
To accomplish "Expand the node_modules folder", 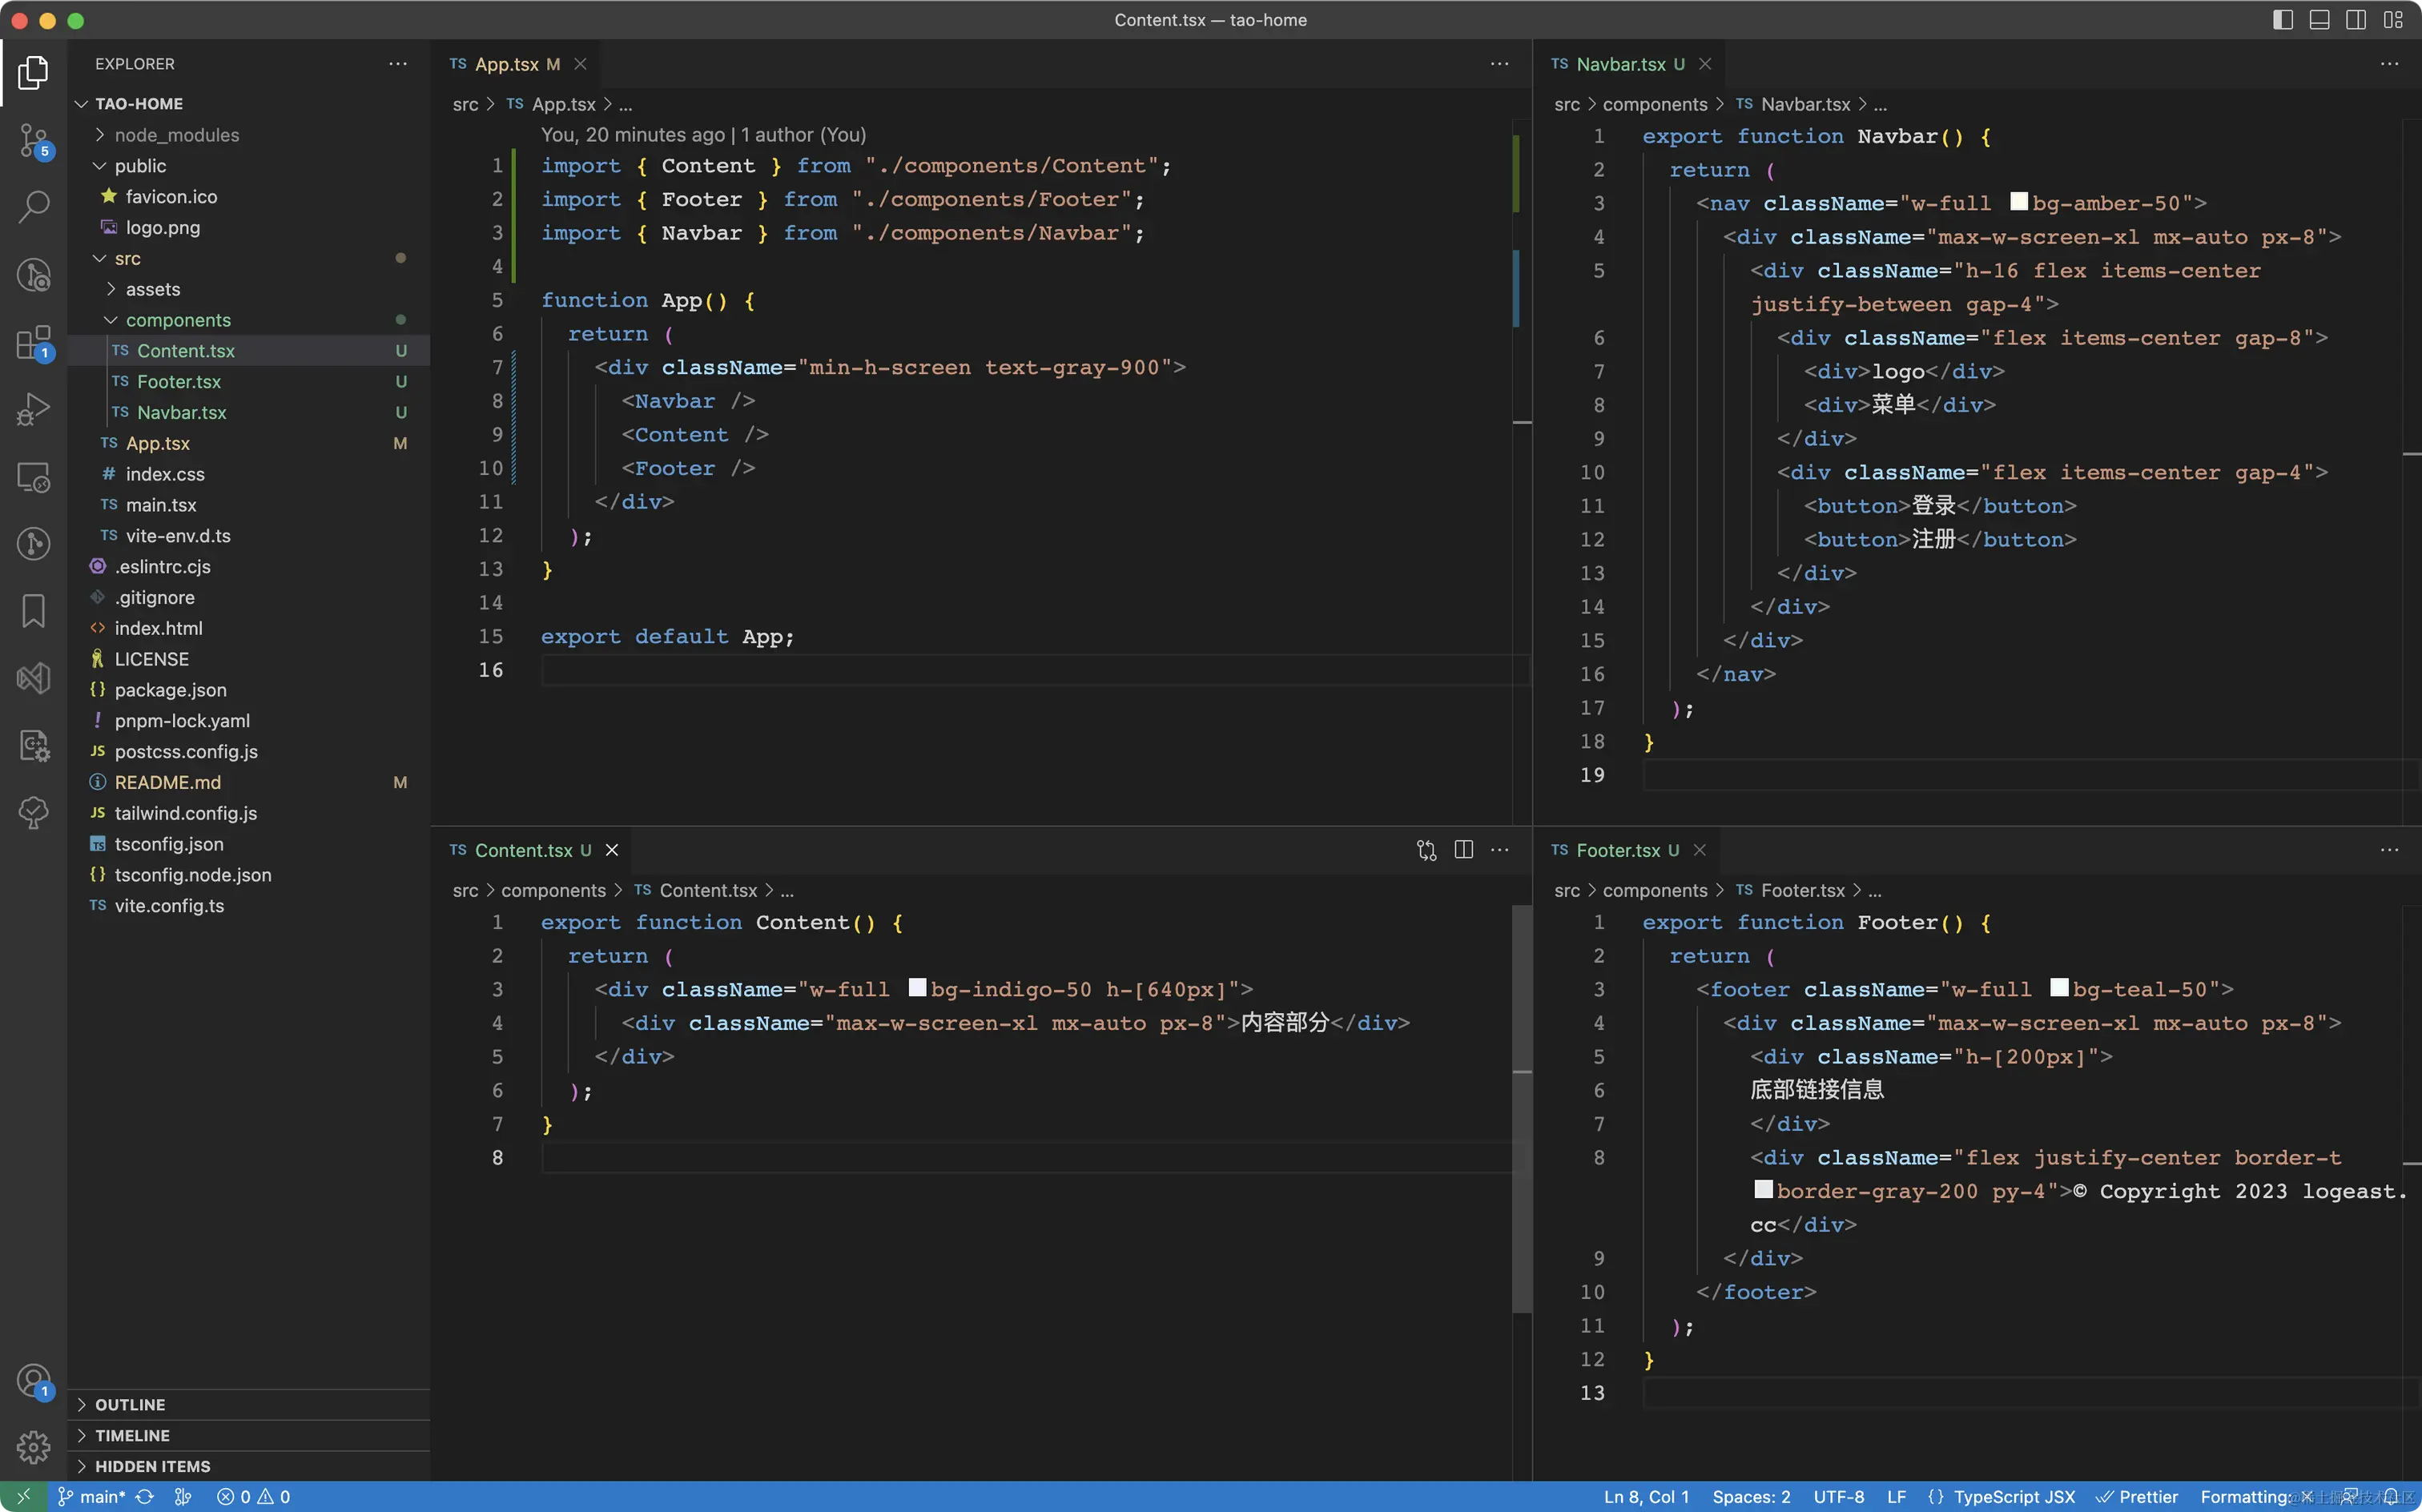I will click(176, 135).
